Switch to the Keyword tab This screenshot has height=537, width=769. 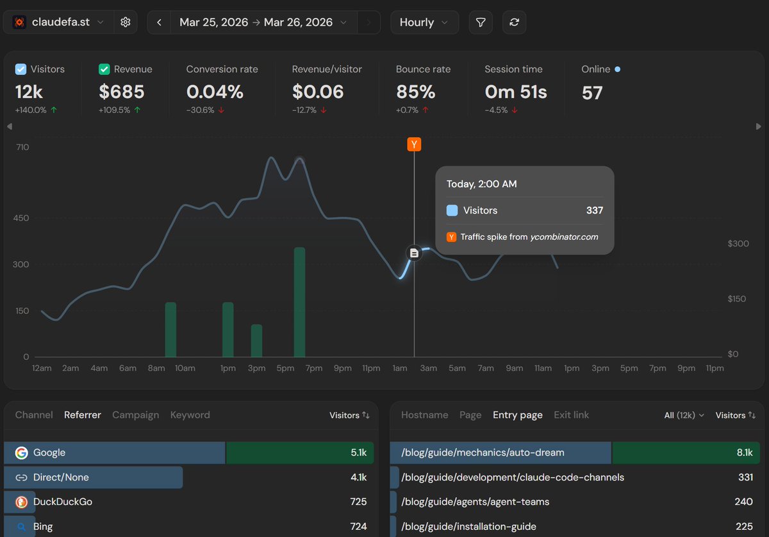(190, 415)
